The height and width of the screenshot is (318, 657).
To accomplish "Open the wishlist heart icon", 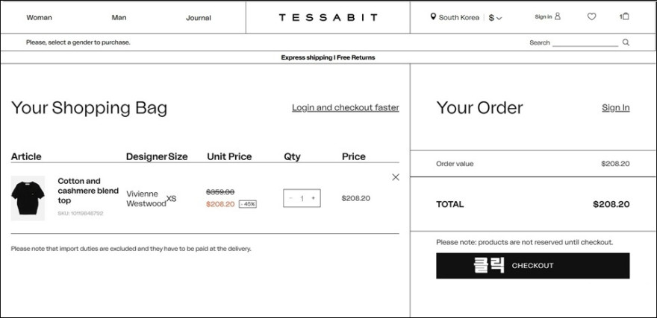I will pos(591,16).
